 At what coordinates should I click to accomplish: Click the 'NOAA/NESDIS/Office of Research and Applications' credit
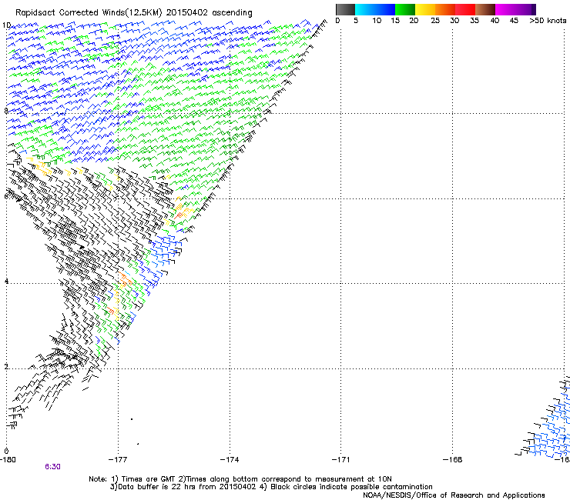[x=454, y=495]
